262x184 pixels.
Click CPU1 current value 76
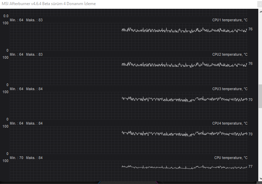point(251,29)
